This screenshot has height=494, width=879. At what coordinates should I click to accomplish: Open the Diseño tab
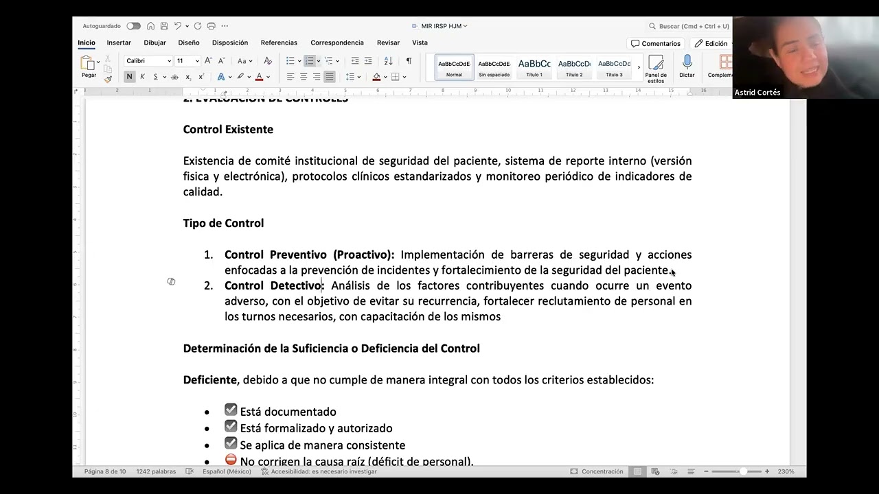pyautogui.click(x=189, y=43)
